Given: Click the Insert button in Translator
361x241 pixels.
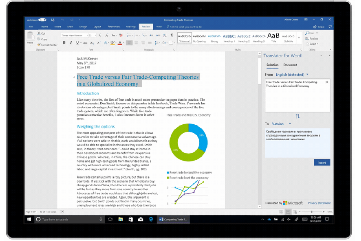Looking at the screenshot, I should 322,163.
